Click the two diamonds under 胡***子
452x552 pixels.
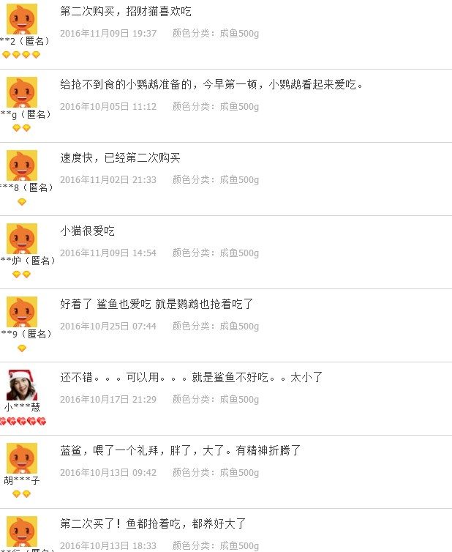[21, 494]
